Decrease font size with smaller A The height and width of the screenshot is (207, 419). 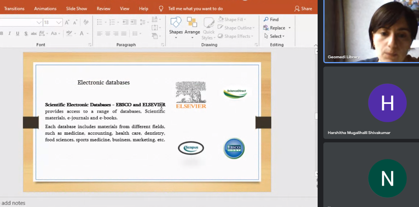tap(75, 22)
